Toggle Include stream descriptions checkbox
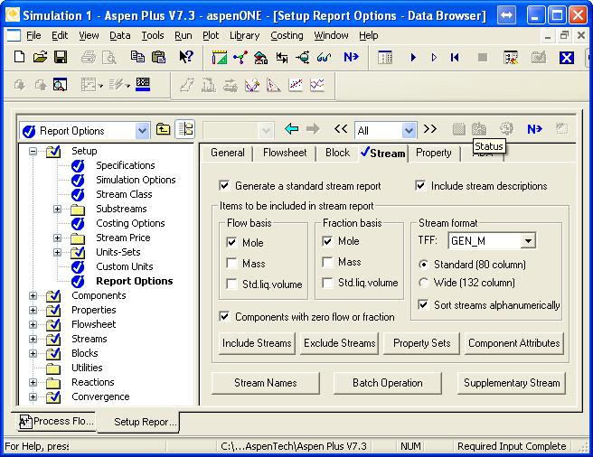 [420, 185]
